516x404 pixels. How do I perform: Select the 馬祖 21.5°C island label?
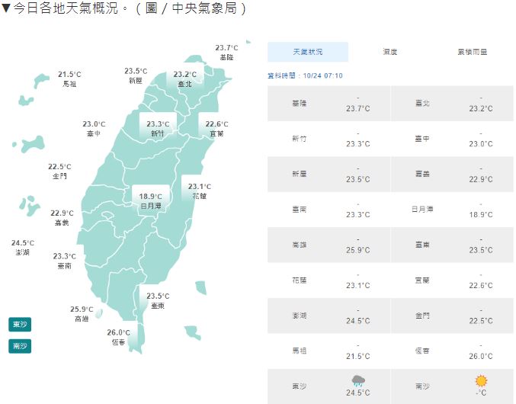(69, 79)
